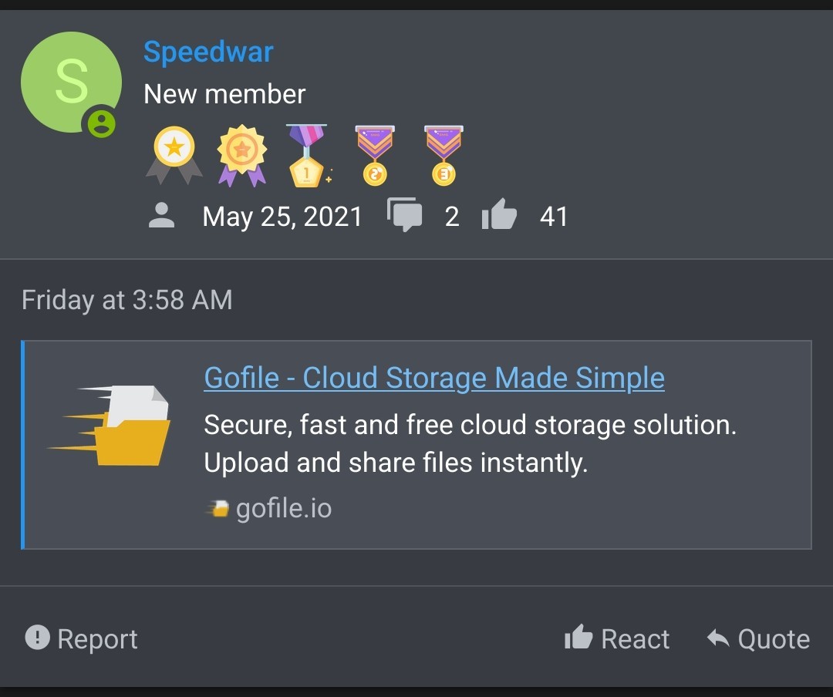Click the green online status badge icon
Viewport: 833px width, 697px height.
coord(101,123)
